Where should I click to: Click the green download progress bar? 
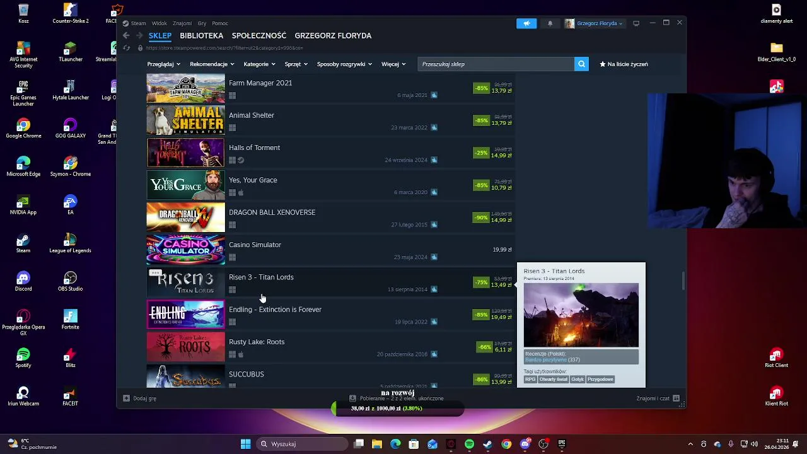click(x=397, y=409)
